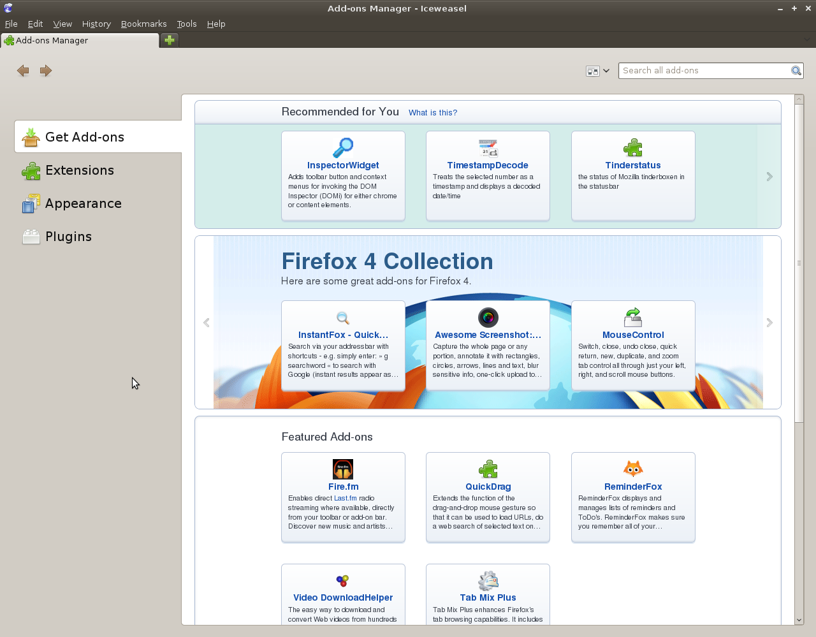Open the TimestampDecode title link
The width and height of the screenshot is (816, 637).
488,165
